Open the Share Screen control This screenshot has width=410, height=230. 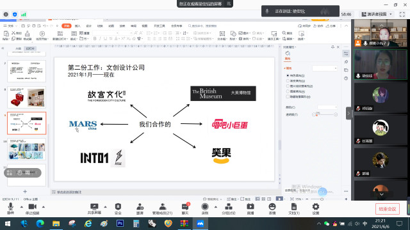point(94,208)
